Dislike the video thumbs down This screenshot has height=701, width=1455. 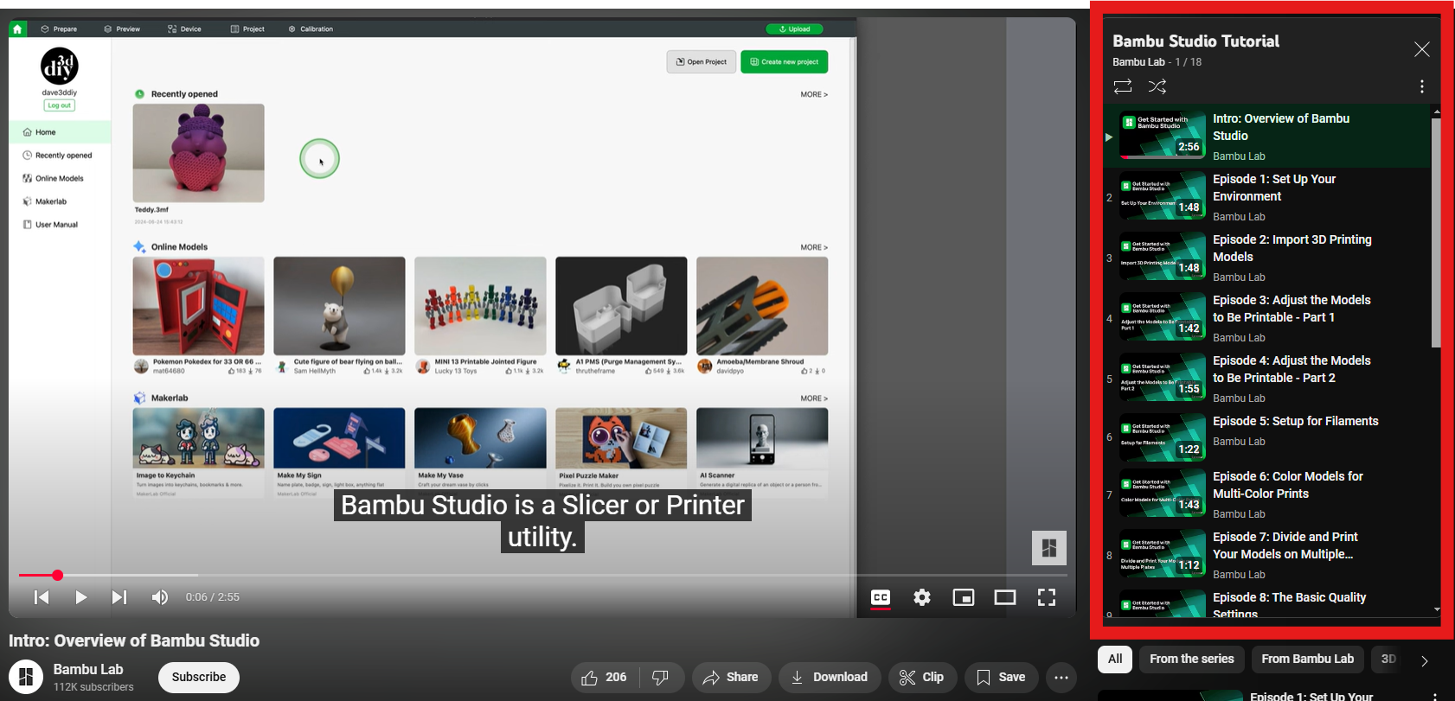click(661, 677)
